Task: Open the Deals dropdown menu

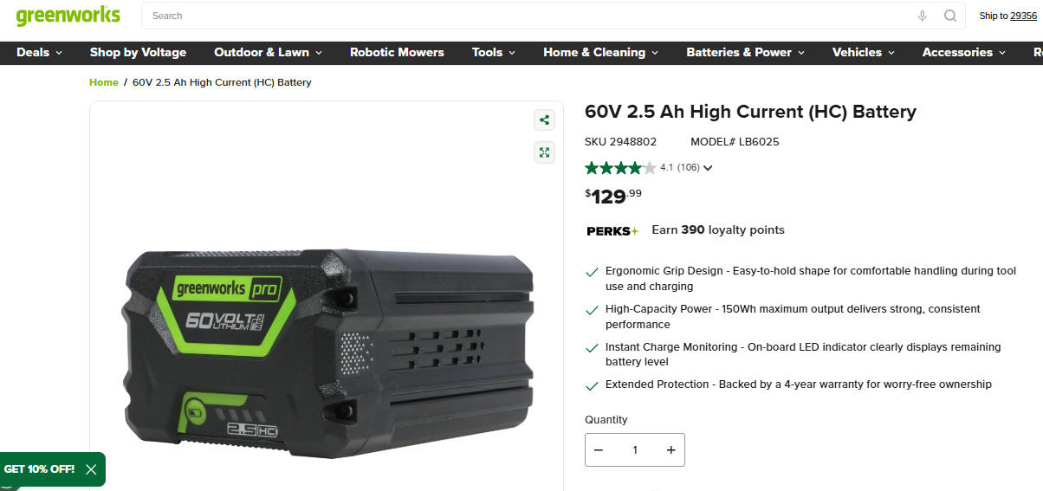Action: pos(39,52)
